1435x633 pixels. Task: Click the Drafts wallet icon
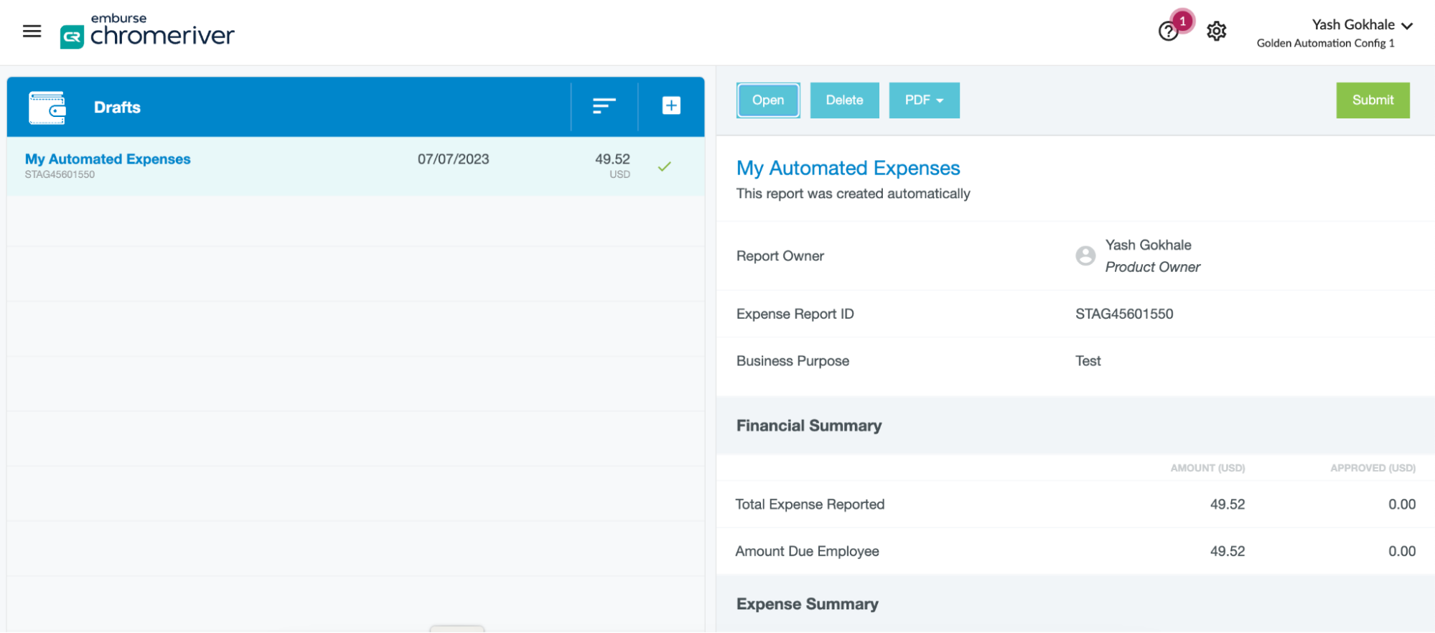pyautogui.click(x=47, y=108)
